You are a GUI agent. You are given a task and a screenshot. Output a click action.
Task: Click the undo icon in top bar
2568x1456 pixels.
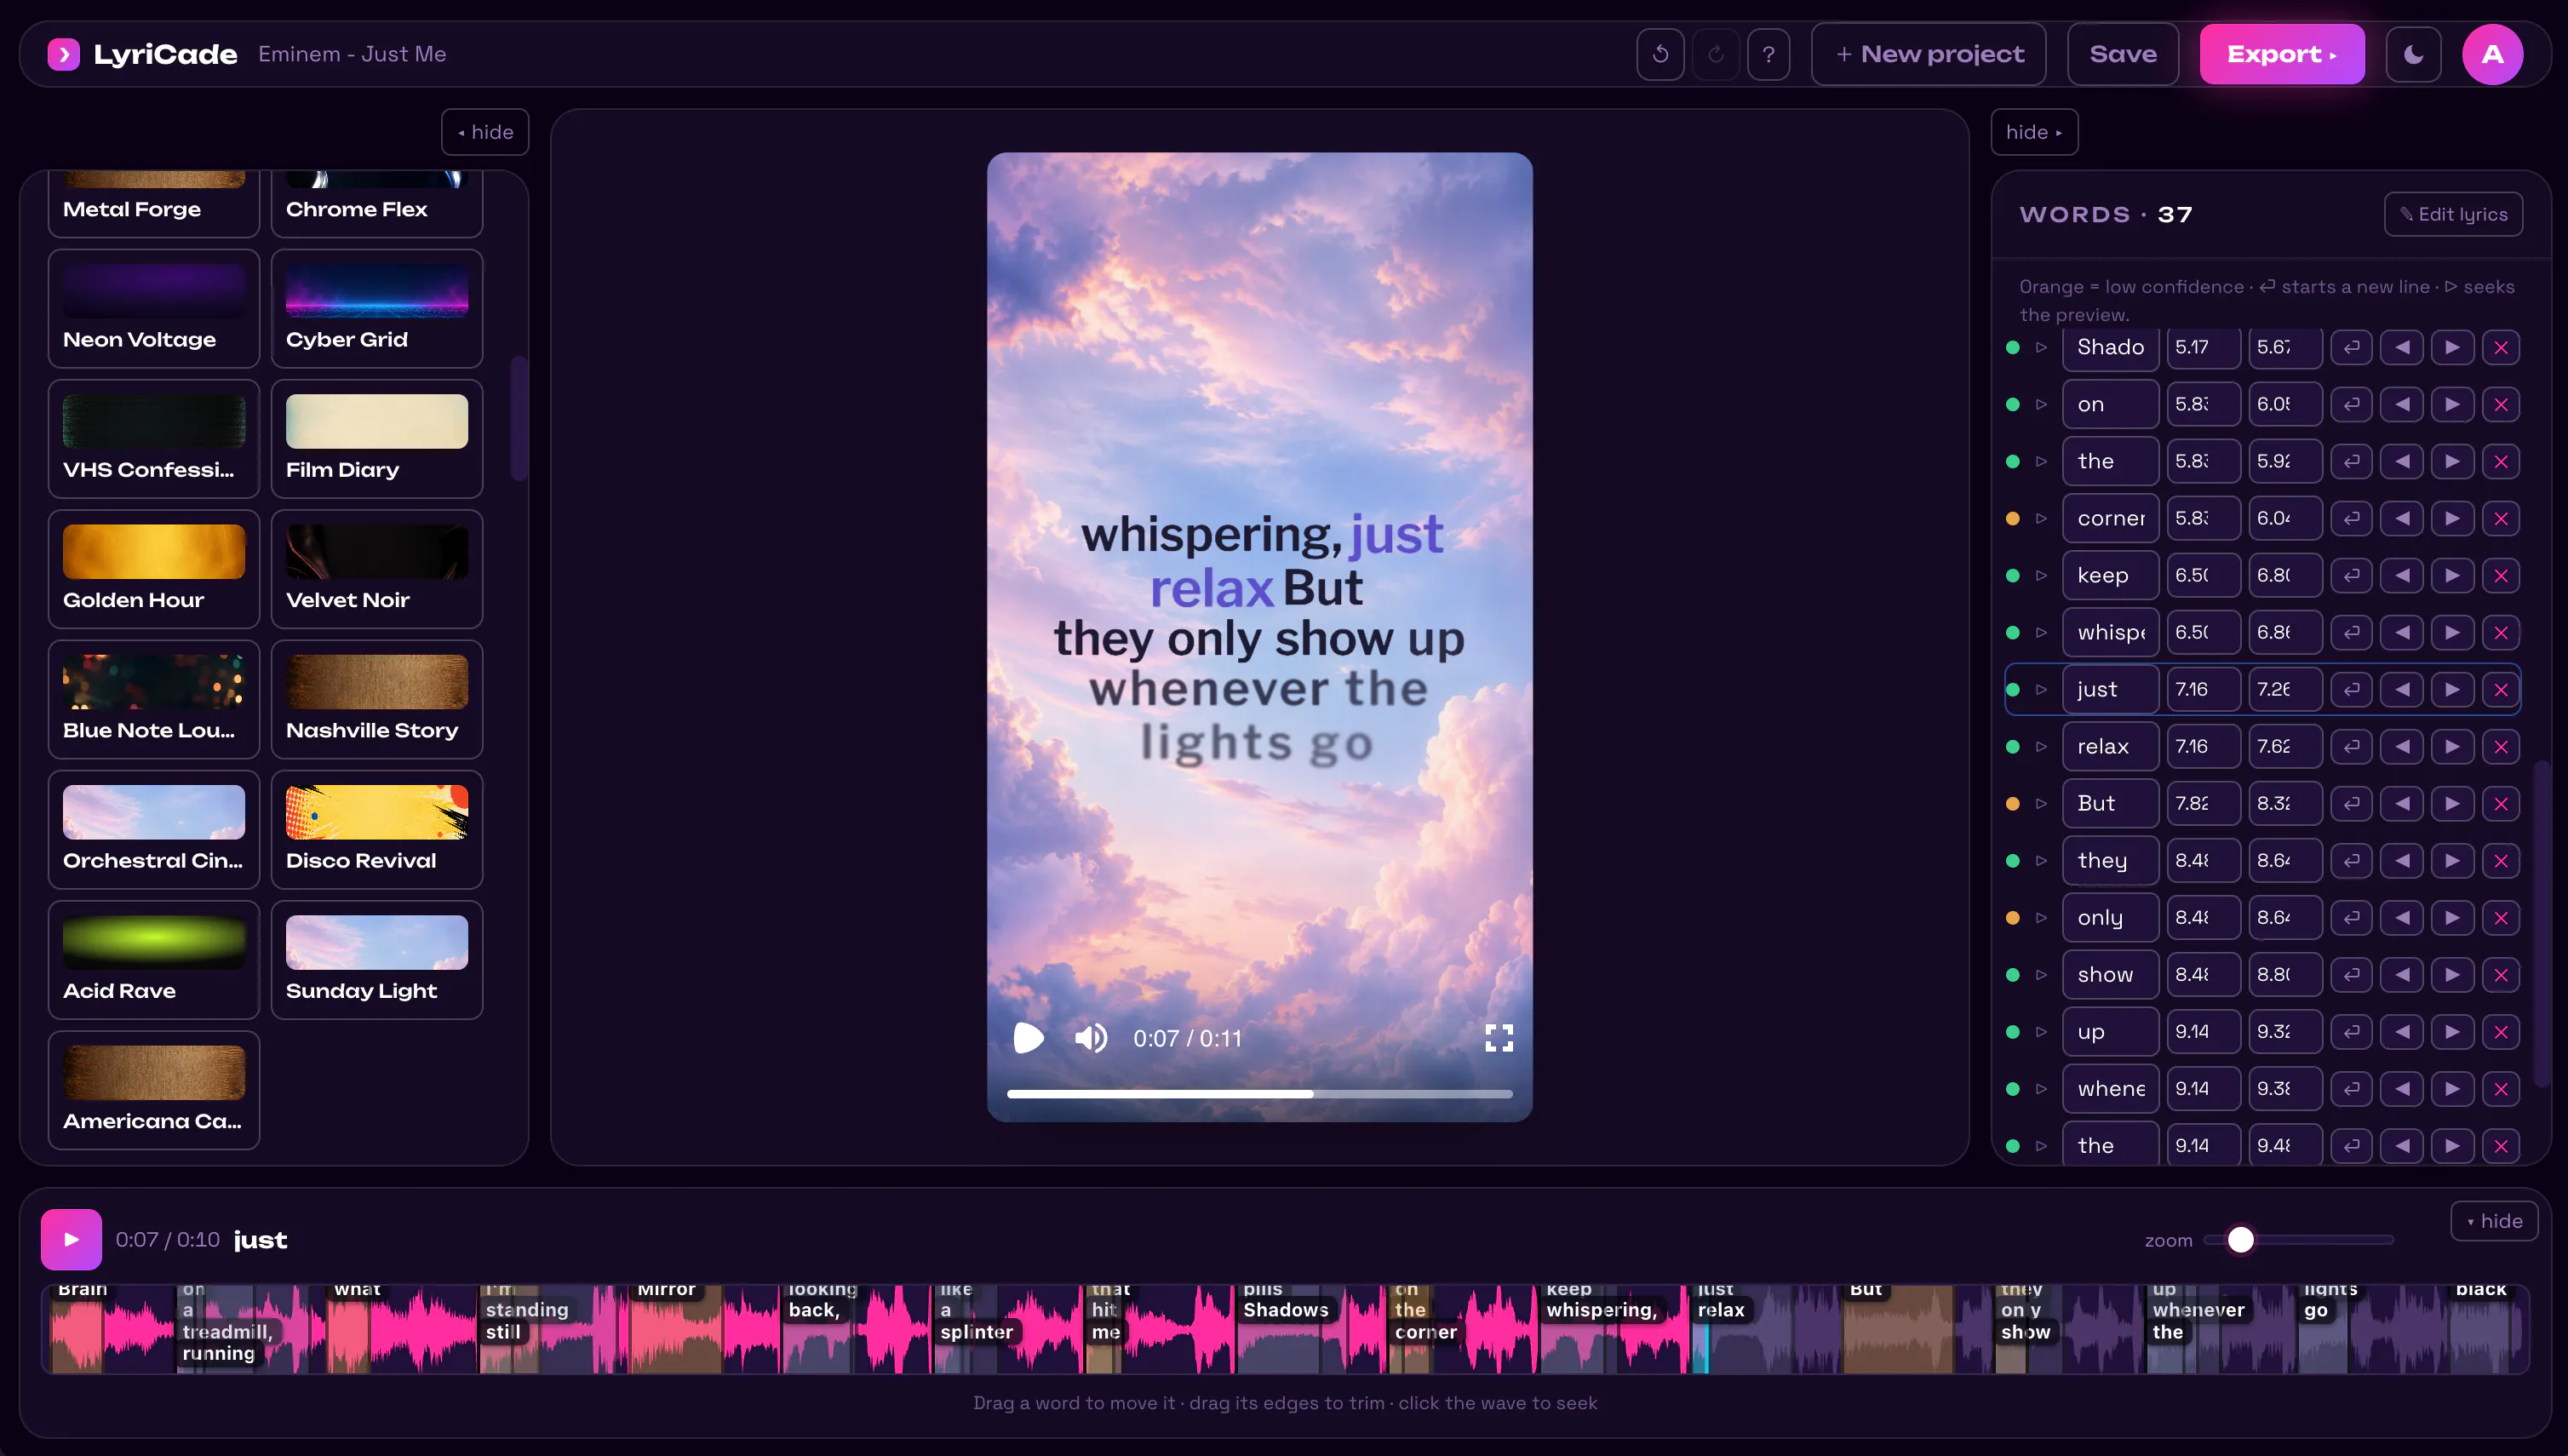pyautogui.click(x=1660, y=54)
